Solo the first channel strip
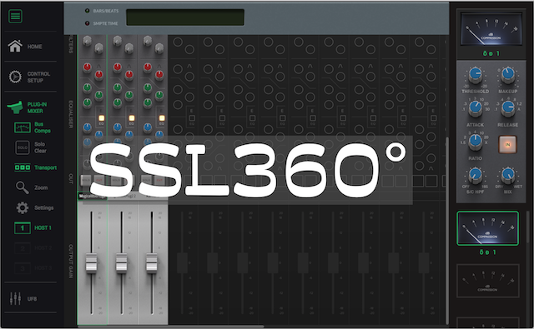Image resolution: width=534 pixels, height=329 pixels. pyautogui.click(x=86, y=181)
